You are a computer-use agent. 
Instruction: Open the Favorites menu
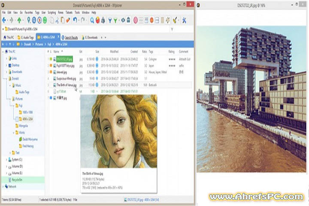click(29, 12)
